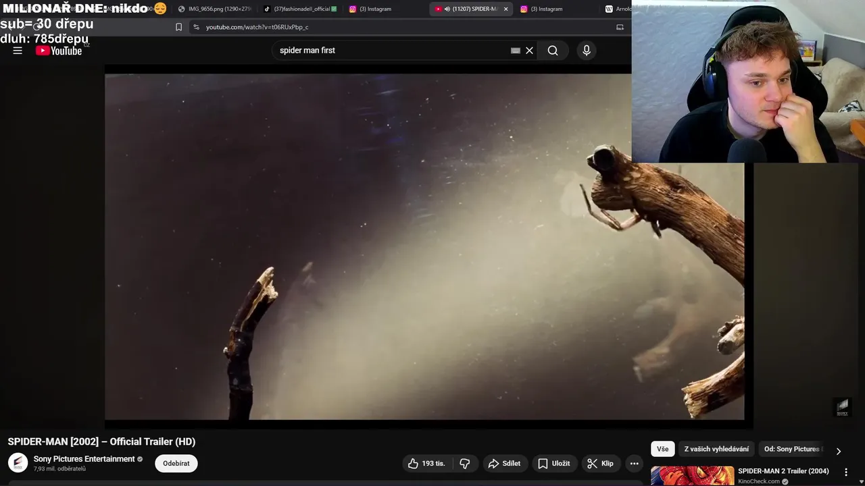
Task: Click Klip scissors button
Action: [x=601, y=463]
